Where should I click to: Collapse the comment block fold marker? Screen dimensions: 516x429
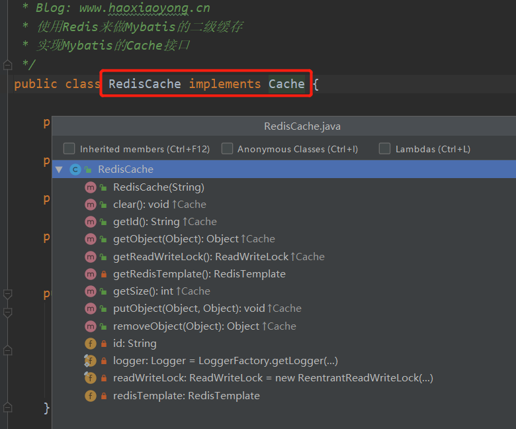7,65
